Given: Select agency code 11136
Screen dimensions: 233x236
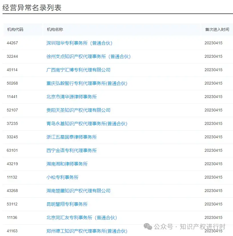Looking at the screenshot, I should 12,217.
